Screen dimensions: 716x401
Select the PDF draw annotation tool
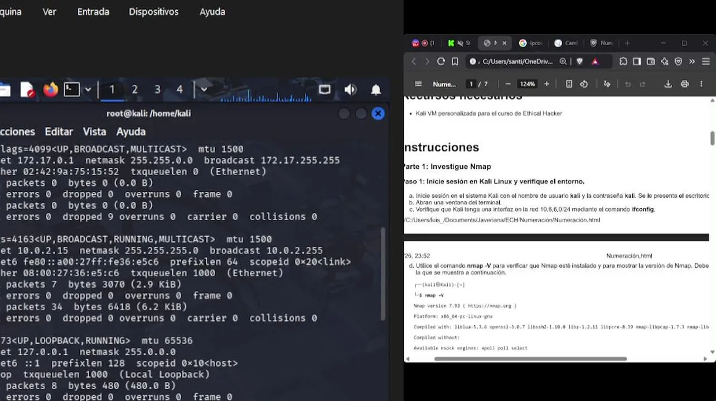pyautogui.click(x=607, y=84)
